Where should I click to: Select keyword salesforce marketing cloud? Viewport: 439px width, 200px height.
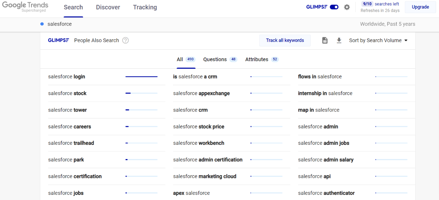coord(205,176)
